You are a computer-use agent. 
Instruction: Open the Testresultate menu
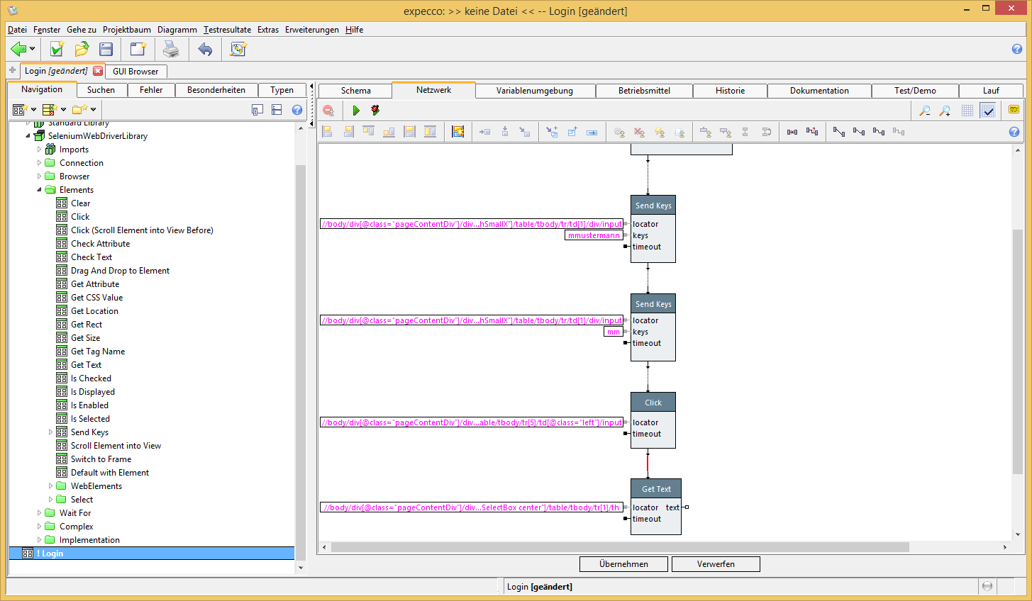click(227, 30)
